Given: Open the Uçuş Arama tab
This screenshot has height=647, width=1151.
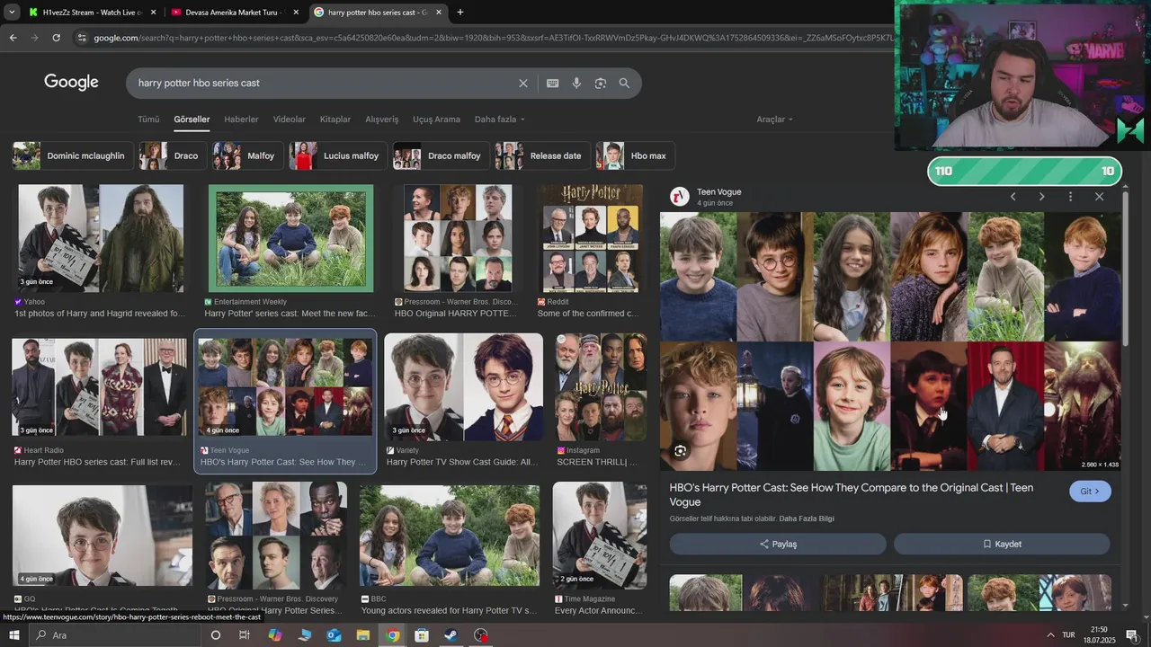Looking at the screenshot, I should click(436, 119).
